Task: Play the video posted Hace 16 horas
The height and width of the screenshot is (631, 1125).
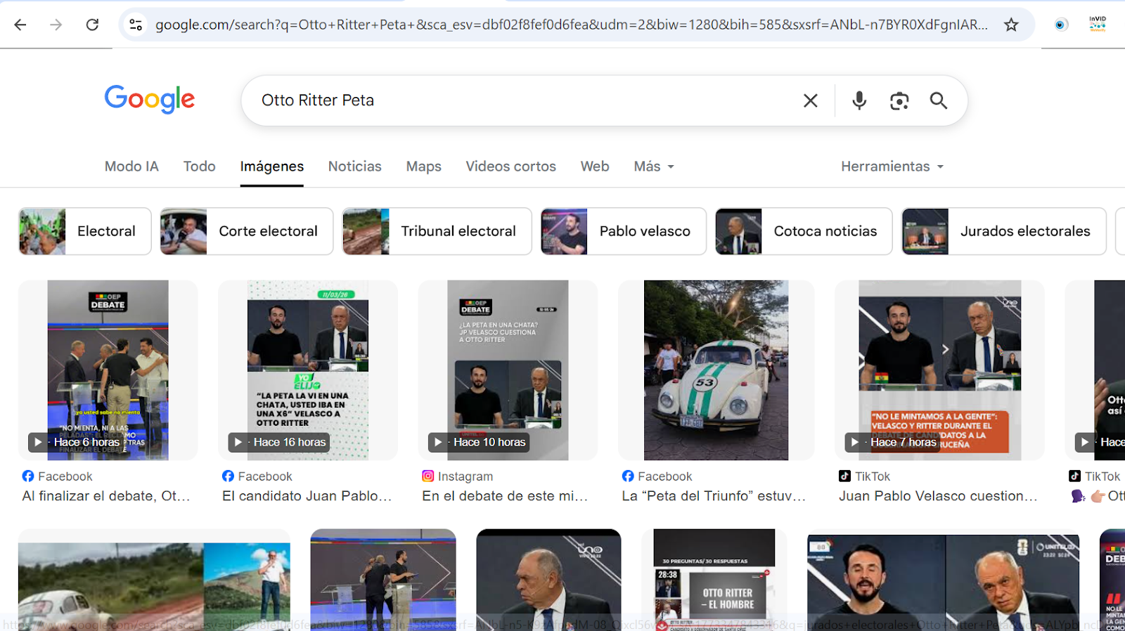Action: (x=308, y=370)
